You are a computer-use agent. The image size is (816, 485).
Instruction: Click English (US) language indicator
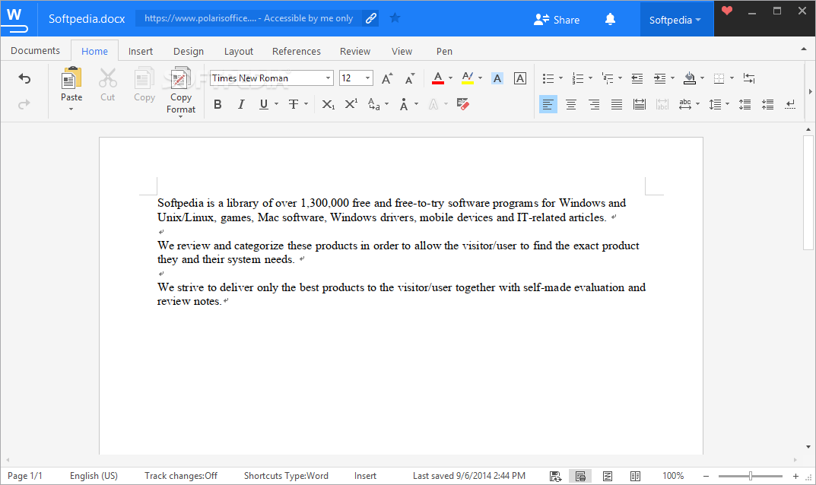tap(94, 476)
